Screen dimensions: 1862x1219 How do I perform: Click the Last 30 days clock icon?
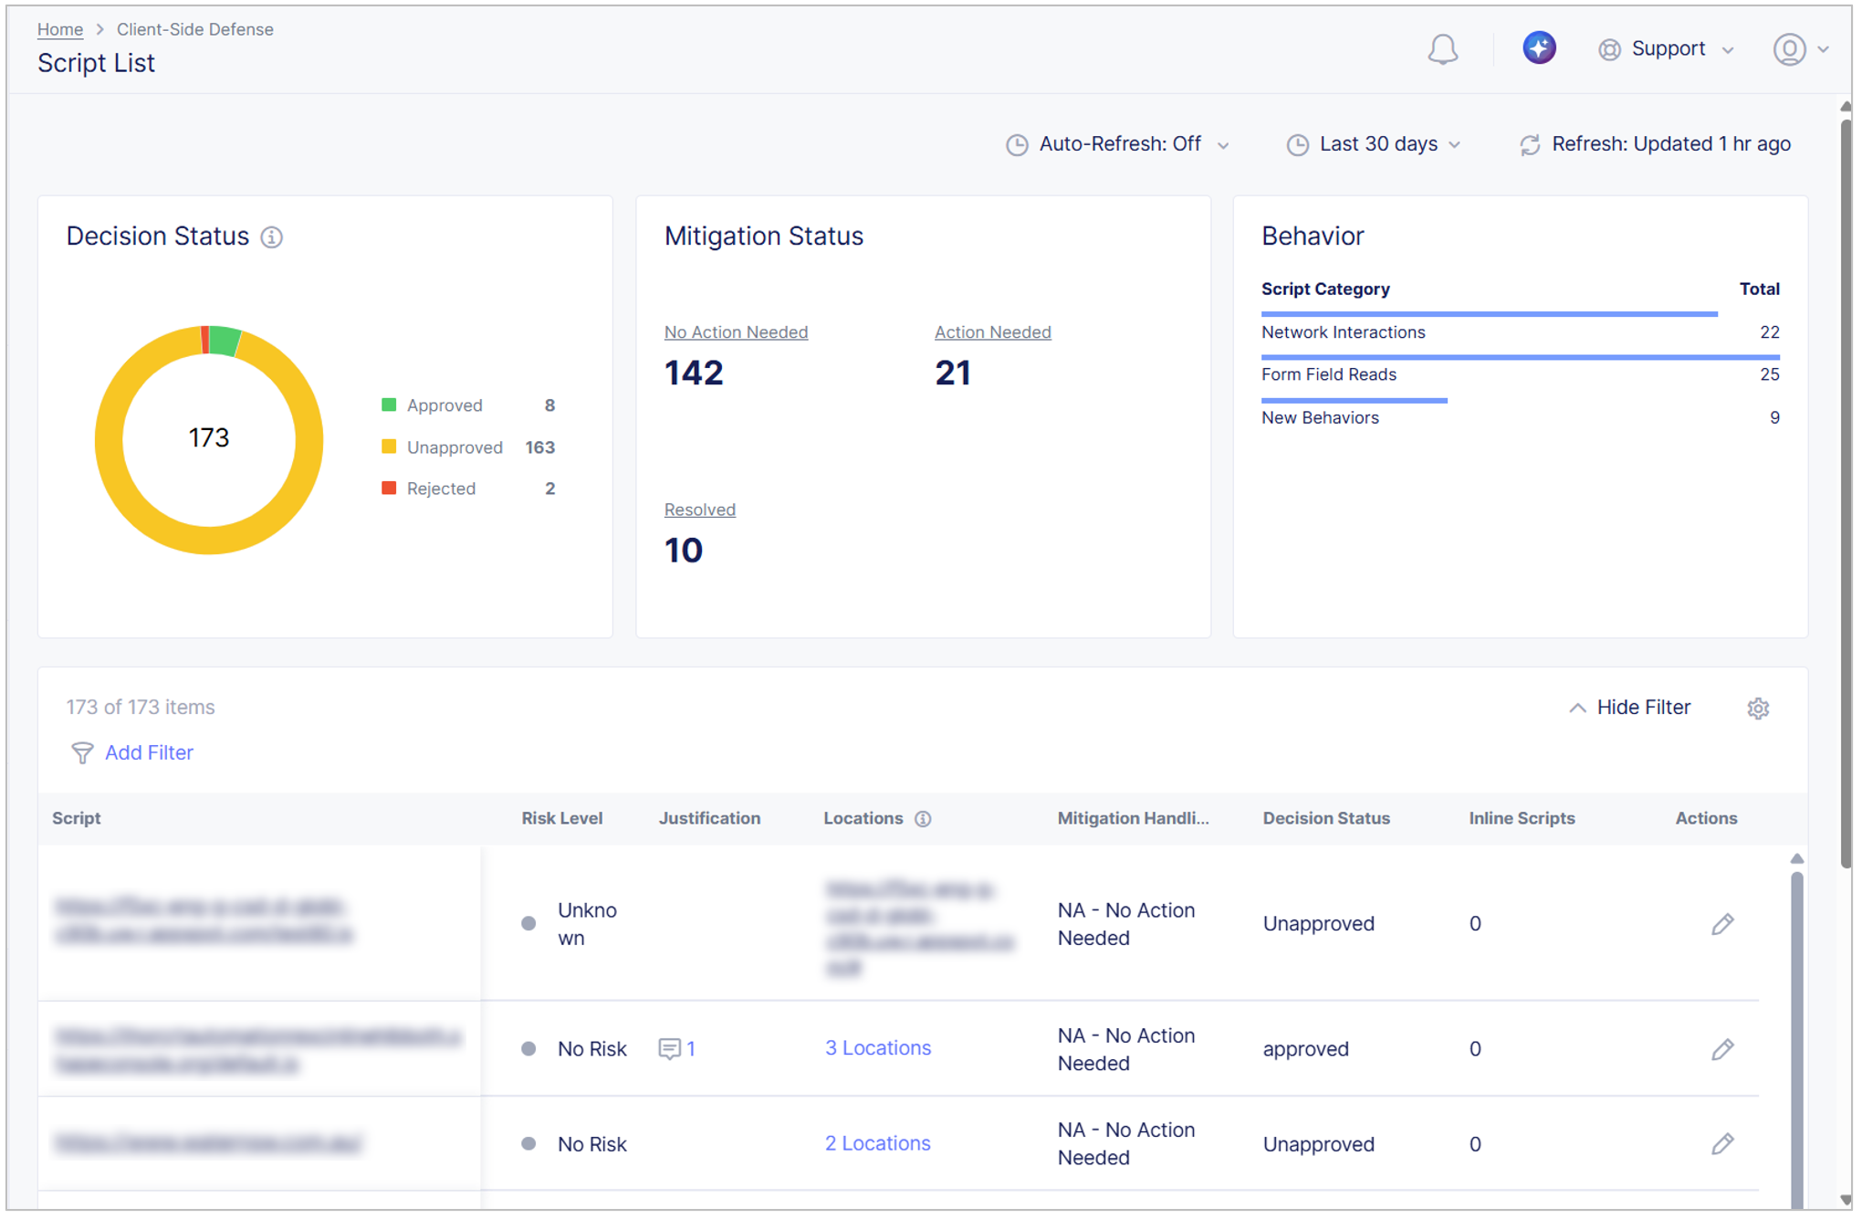point(1297,145)
